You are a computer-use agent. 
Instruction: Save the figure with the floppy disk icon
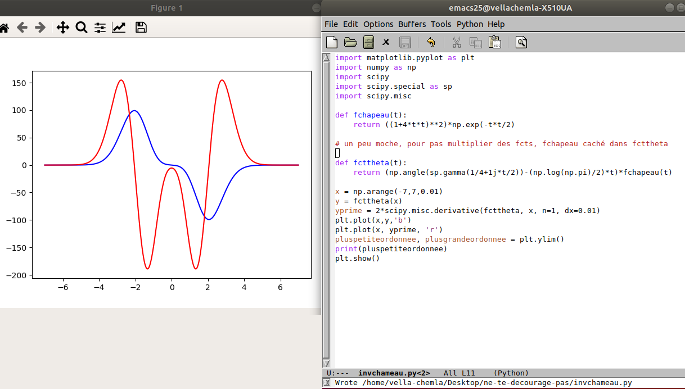[x=141, y=28]
